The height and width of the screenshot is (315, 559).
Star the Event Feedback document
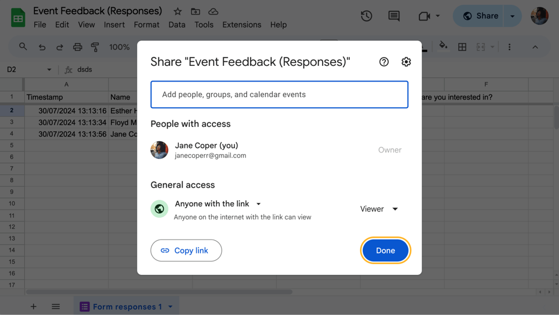(178, 12)
